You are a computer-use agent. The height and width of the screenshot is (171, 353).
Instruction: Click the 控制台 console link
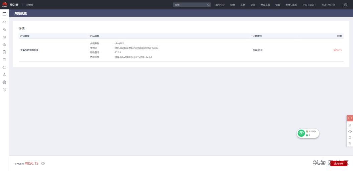pyautogui.click(x=30, y=5)
